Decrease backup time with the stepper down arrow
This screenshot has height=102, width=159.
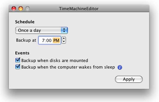[x=64, y=42]
